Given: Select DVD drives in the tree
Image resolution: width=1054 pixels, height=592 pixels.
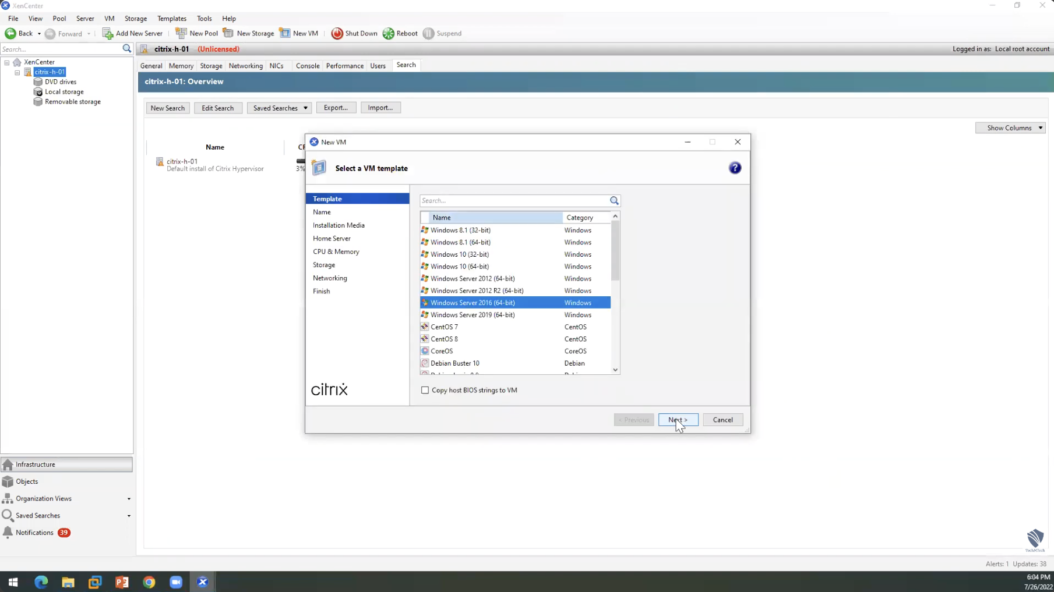Looking at the screenshot, I should coord(61,81).
